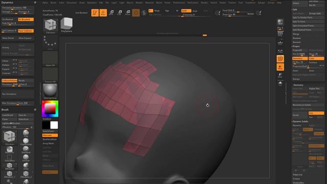
Task: Toggle the Zadd mode button
Action: pos(186,11)
